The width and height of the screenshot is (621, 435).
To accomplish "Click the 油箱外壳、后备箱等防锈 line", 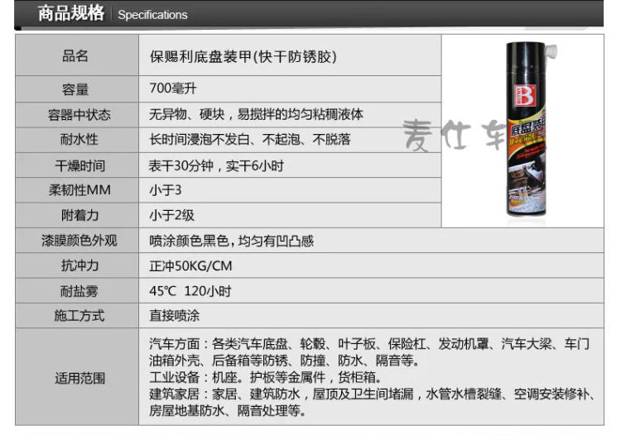I will click(x=284, y=361).
